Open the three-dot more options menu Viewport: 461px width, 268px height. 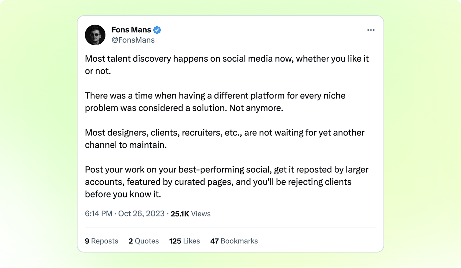point(371,30)
